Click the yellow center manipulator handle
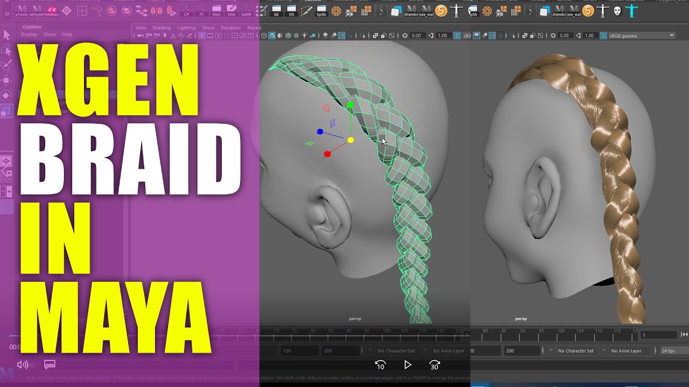Image resolution: width=689 pixels, height=387 pixels. [x=350, y=140]
